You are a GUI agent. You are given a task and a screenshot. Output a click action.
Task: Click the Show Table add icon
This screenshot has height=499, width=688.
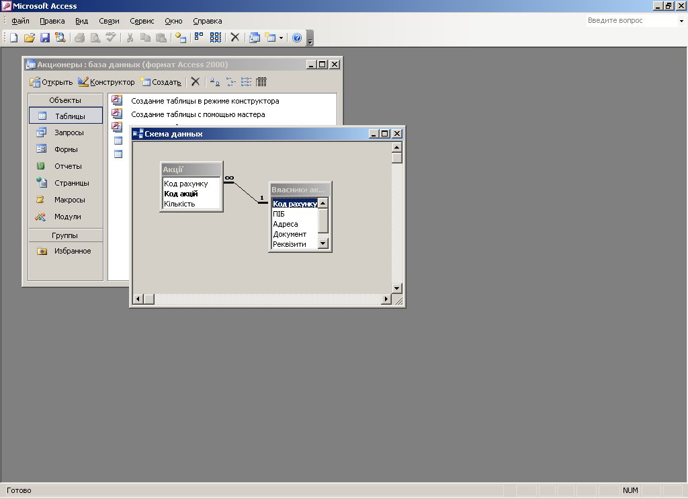pos(180,38)
